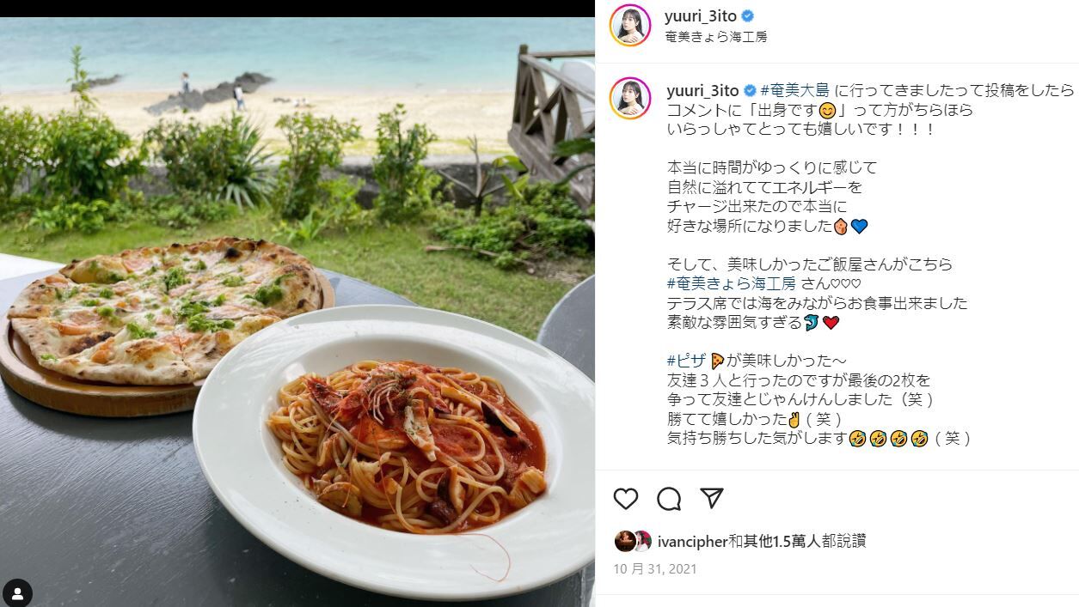Open hashtag #奄美きょら海工房 in caption
Screen dimensions: 1079x607
(x=733, y=283)
